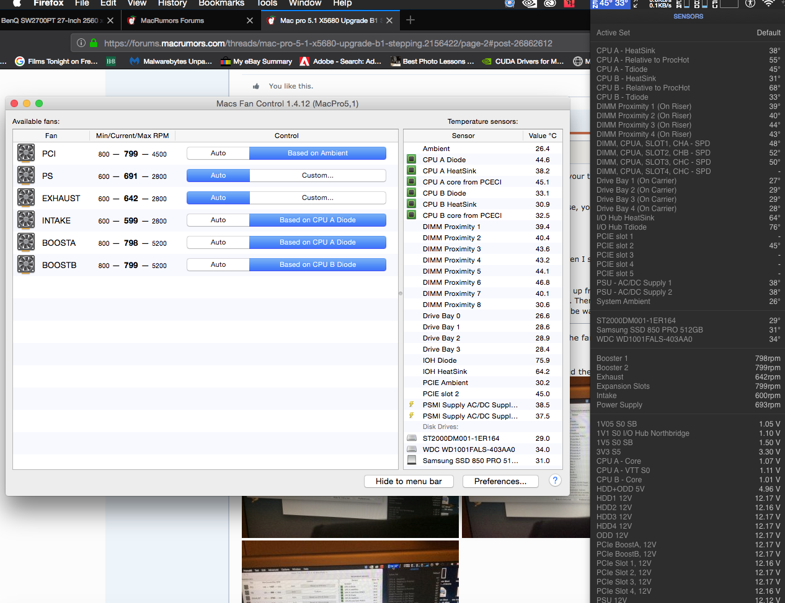Viewport: 785px width, 603px height.
Task: Open the File menu
Action: pos(82,3)
